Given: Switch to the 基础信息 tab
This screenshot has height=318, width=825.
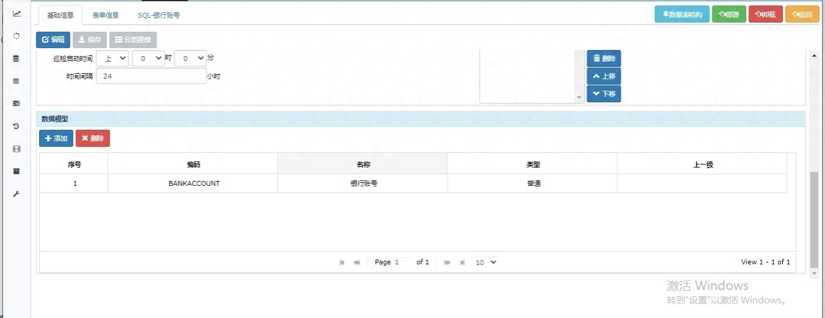Looking at the screenshot, I should [x=60, y=15].
